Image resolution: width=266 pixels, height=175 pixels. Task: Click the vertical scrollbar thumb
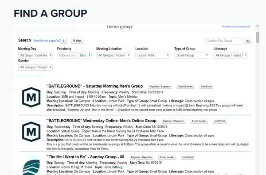258,38
